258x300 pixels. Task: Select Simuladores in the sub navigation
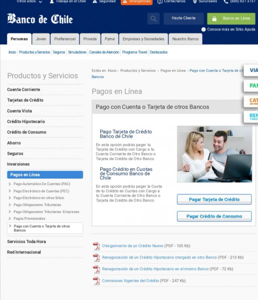point(77,52)
